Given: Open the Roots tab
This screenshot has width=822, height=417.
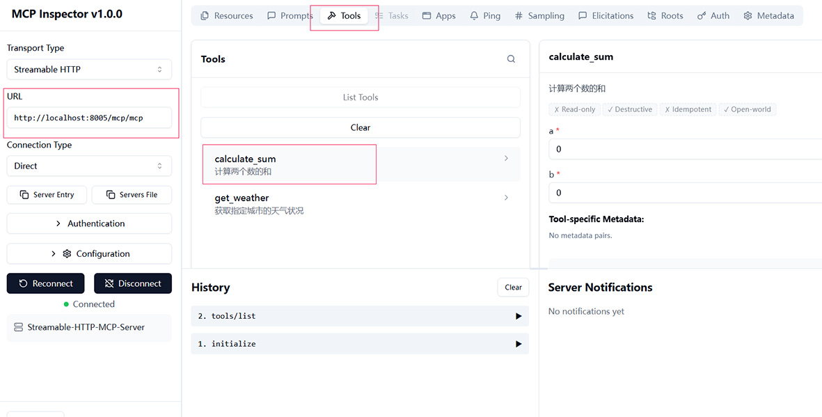Looking at the screenshot, I should [665, 16].
